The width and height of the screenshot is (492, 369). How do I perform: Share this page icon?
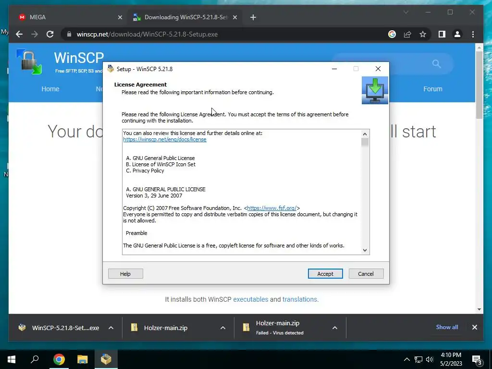pyautogui.click(x=407, y=34)
